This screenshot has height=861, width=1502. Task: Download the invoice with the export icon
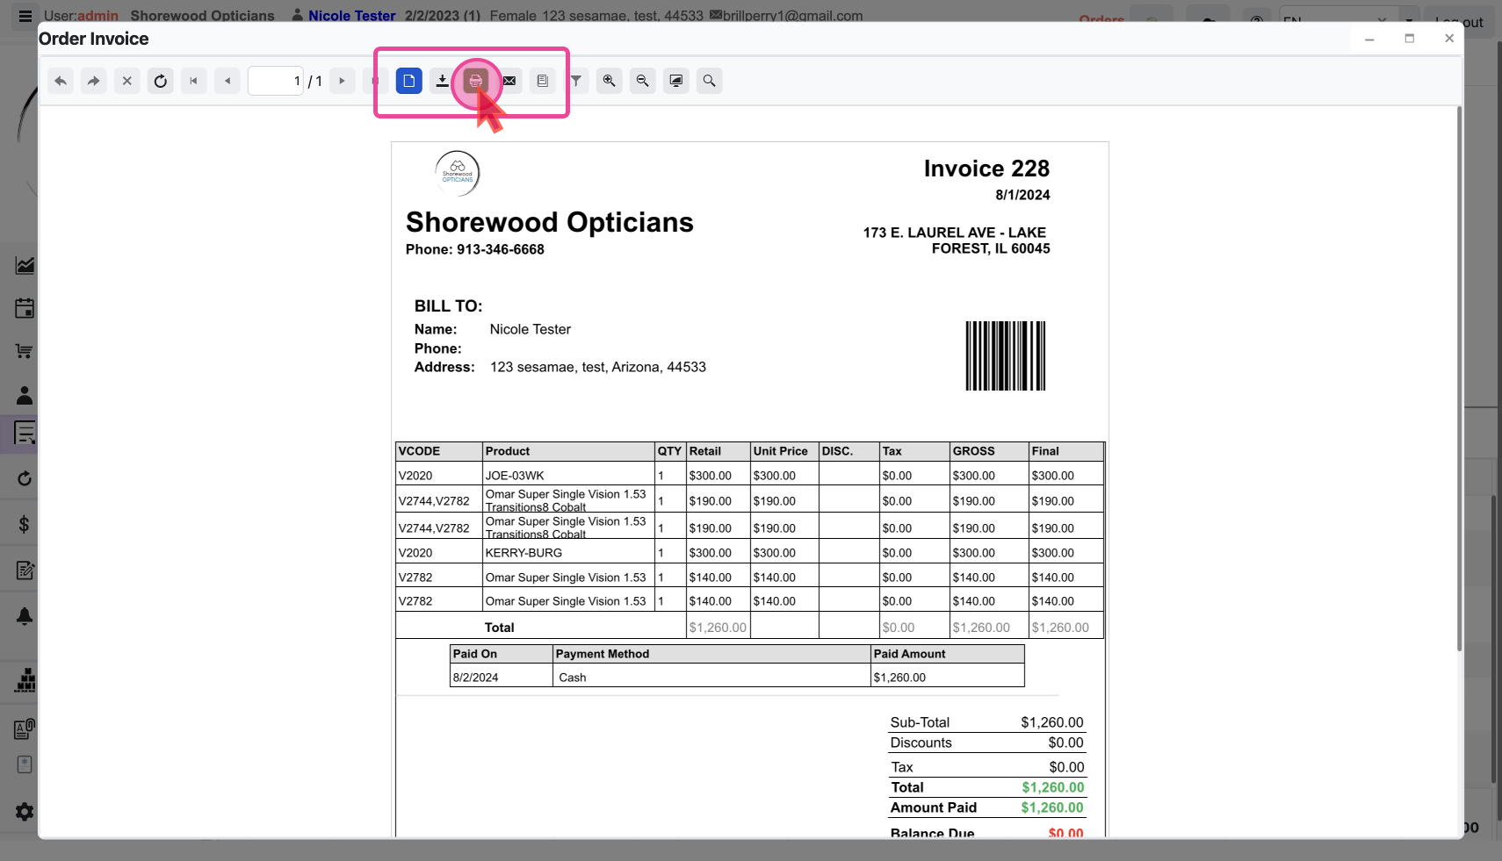[442, 81]
